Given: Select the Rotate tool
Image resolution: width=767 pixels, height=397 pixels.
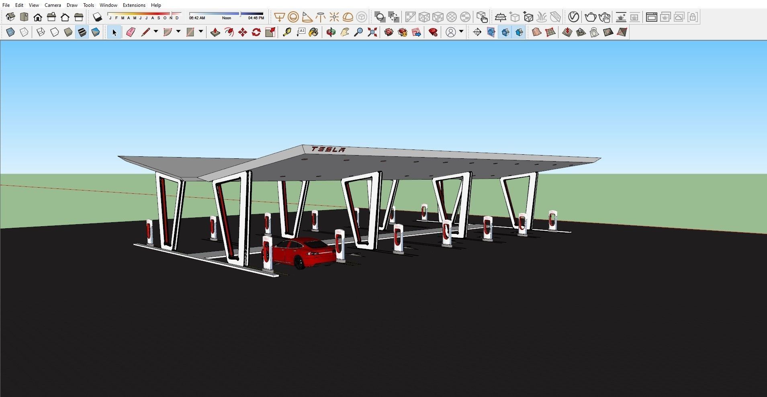Looking at the screenshot, I should point(256,32).
